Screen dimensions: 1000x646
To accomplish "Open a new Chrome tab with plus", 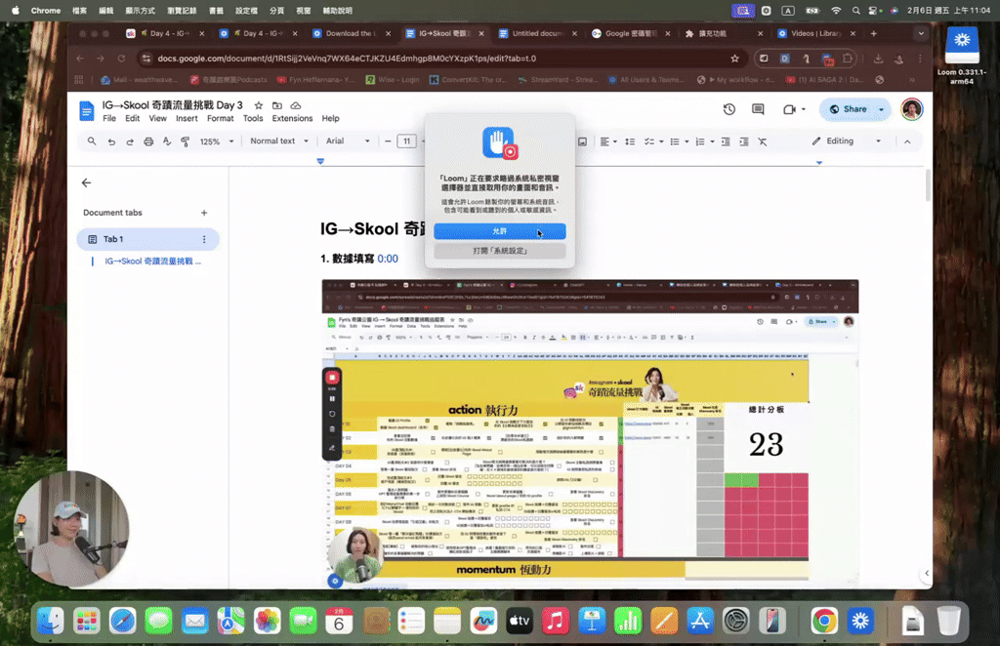I will (x=873, y=33).
